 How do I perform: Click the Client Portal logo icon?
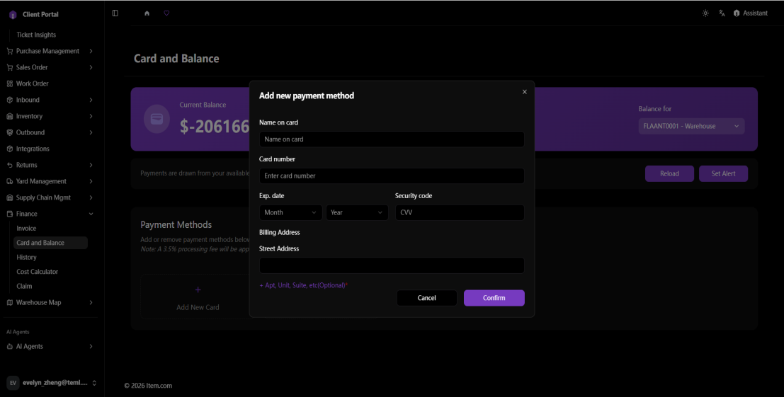(x=13, y=15)
